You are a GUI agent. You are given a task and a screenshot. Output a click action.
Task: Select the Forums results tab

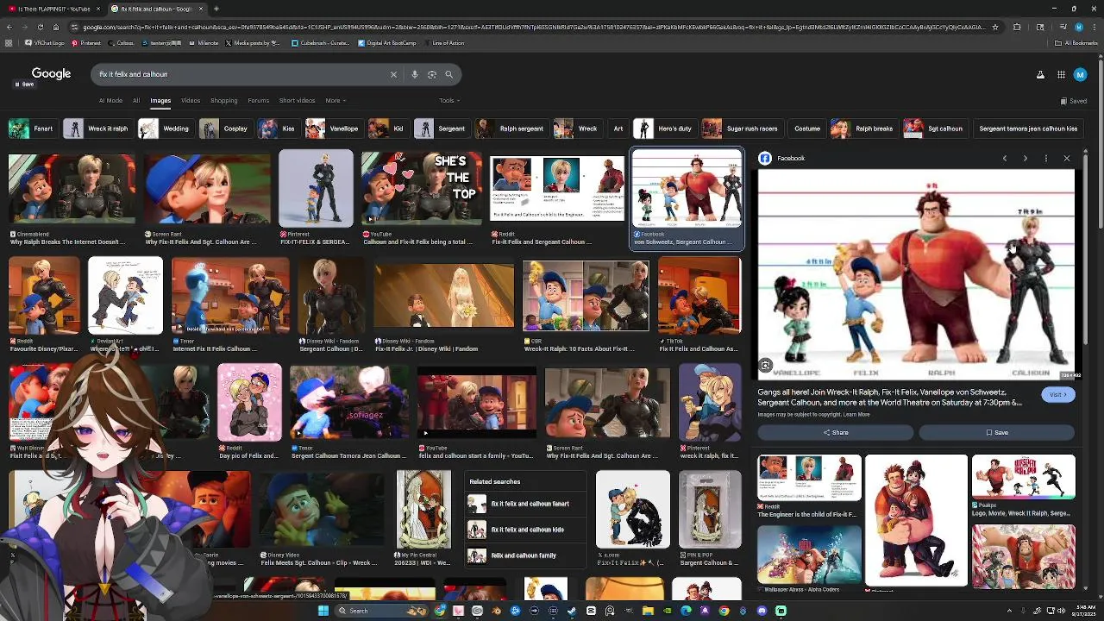pyautogui.click(x=259, y=101)
